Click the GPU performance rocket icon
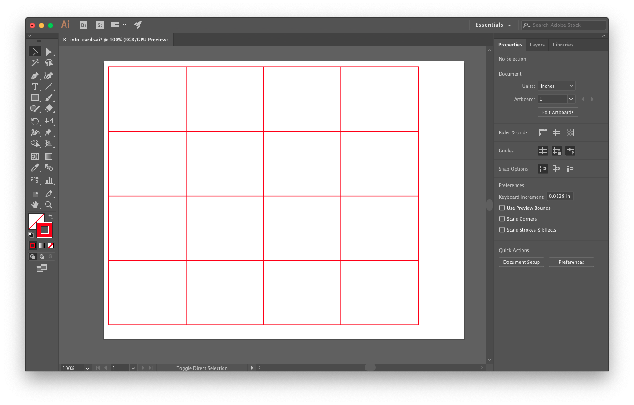Viewport: 634px width, 405px height. pos(138,25)
